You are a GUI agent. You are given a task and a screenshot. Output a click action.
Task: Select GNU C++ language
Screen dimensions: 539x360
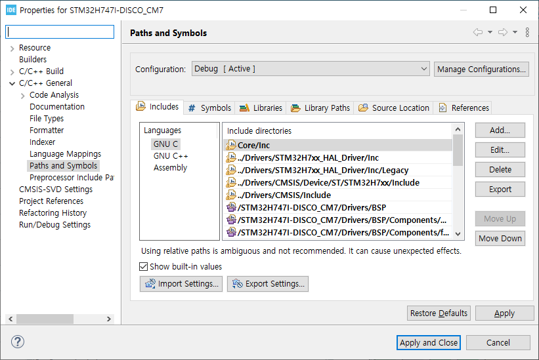click(x=171, y=156)
